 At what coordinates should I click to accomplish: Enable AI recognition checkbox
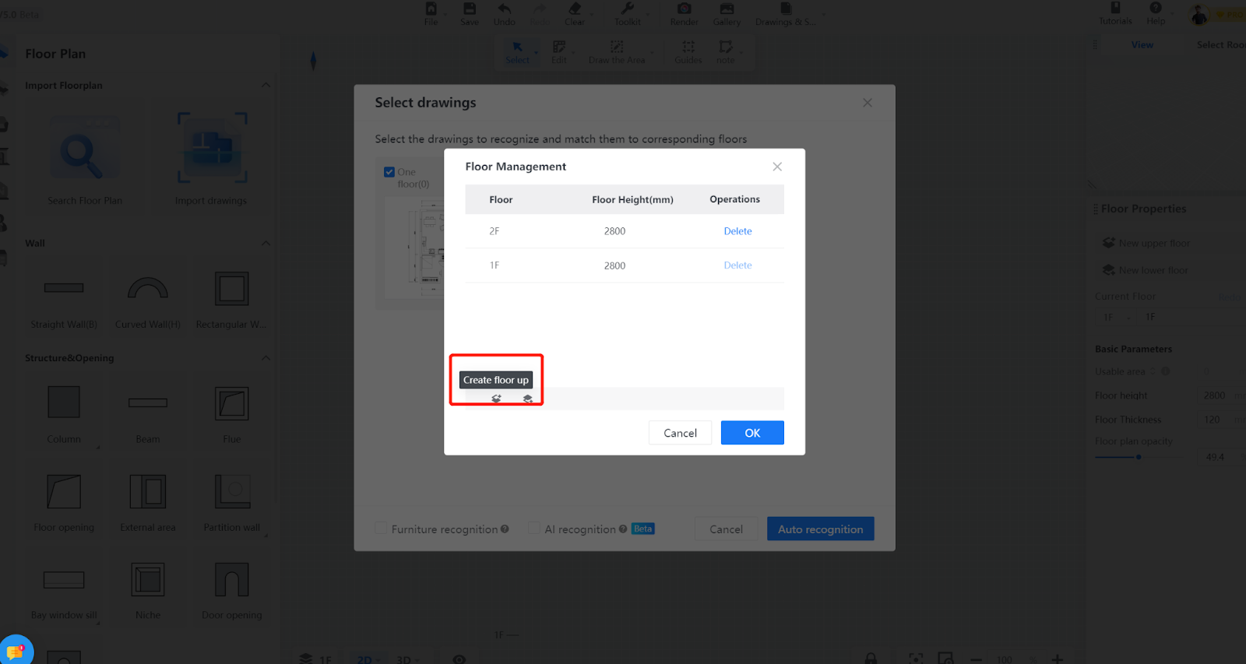point(533,528)
